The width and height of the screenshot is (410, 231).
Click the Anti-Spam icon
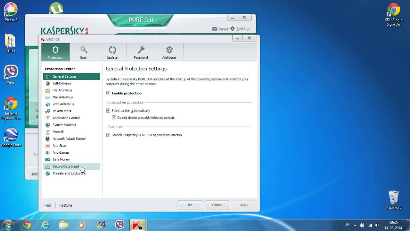(48, 146)
